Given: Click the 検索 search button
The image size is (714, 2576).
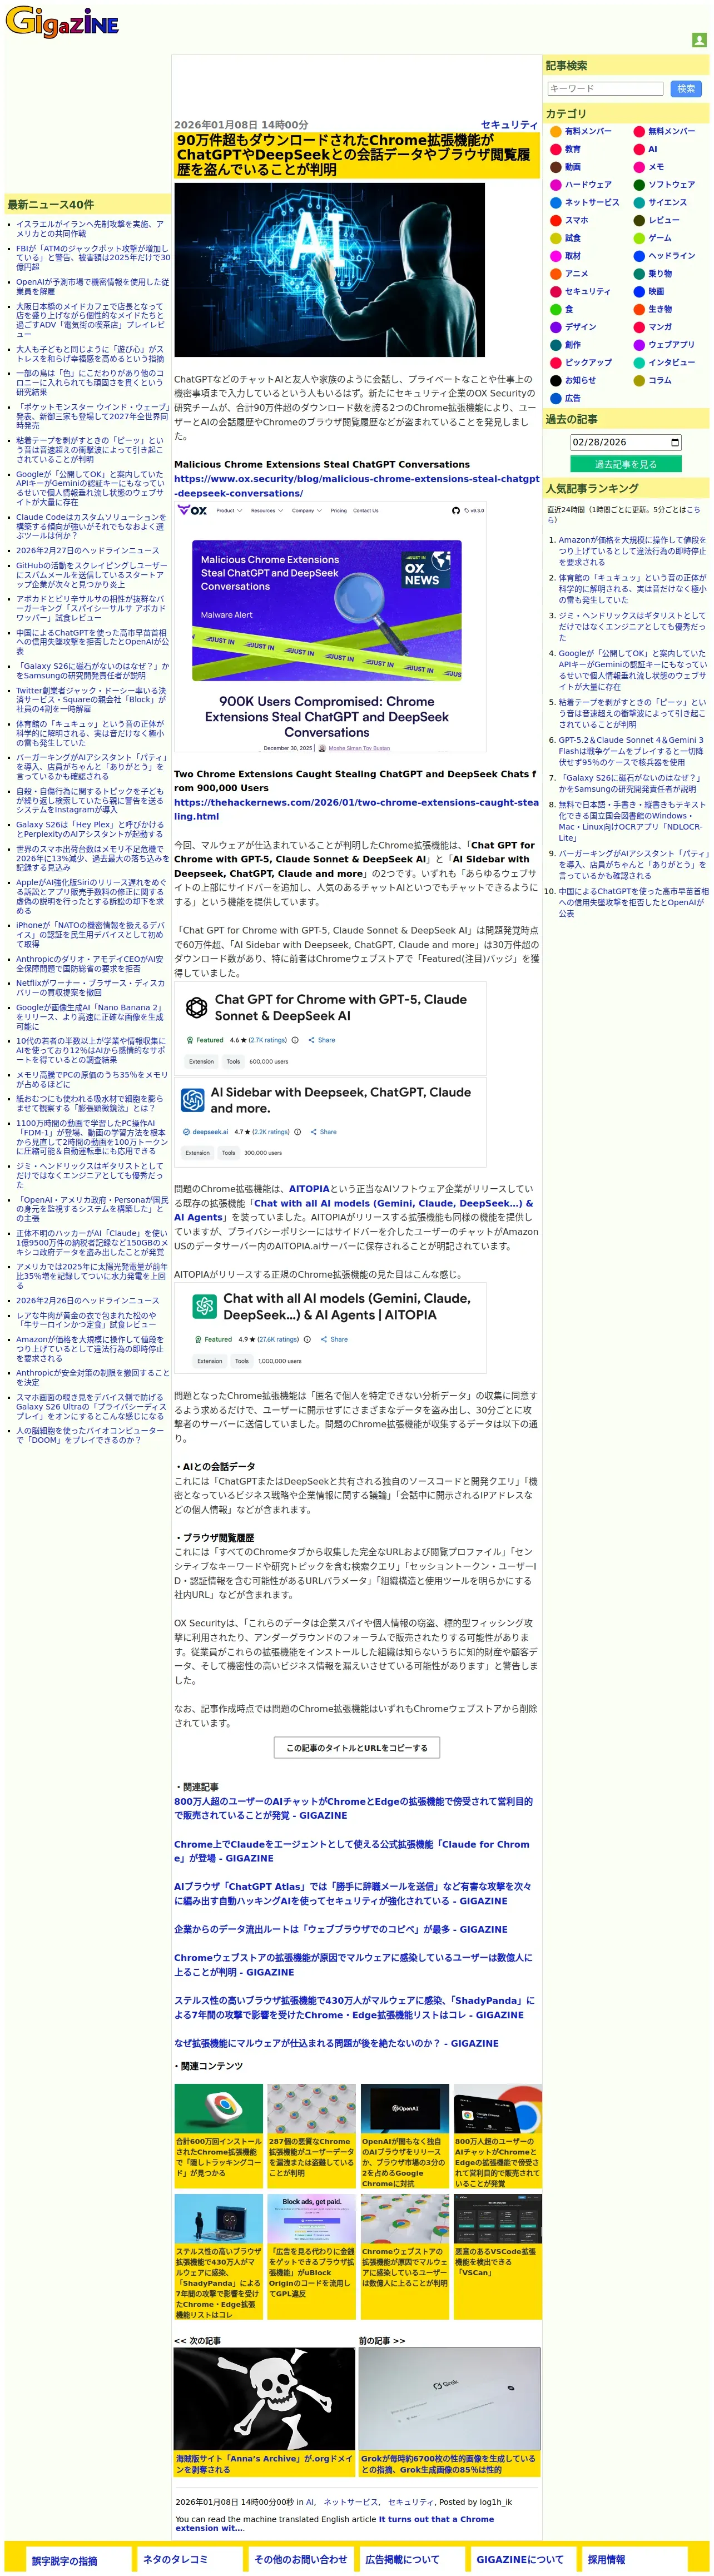Looking at the screenshot, I should click(686, 89).
